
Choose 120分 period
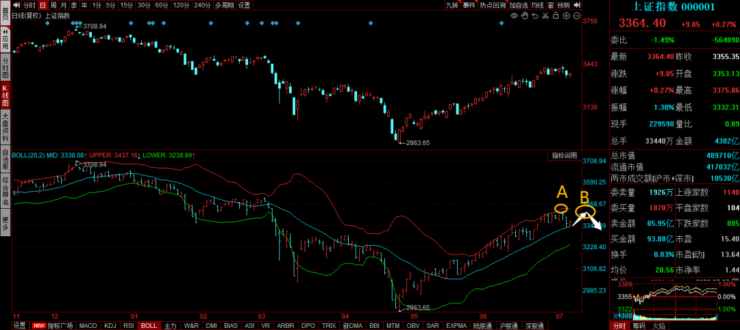(181, 5)
